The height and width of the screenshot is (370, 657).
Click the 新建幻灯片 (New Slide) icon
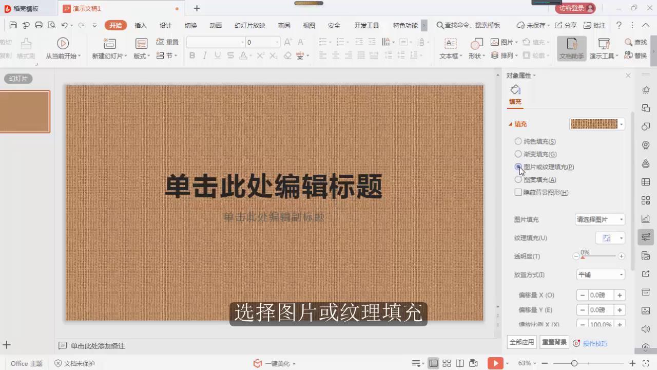click(109, 44)
